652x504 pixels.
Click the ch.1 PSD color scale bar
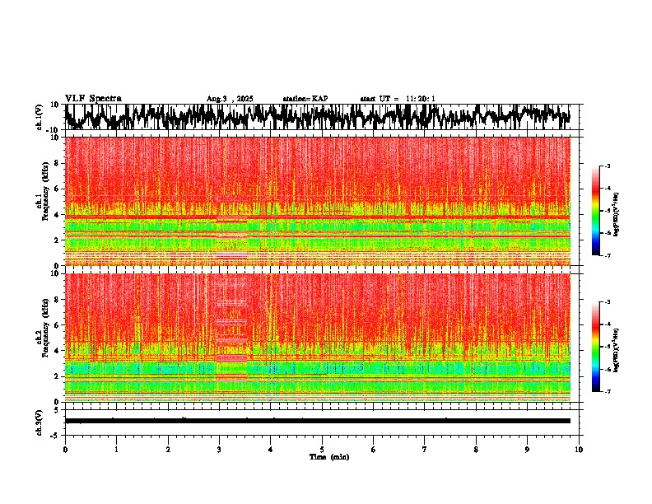[x=596, y=211]
